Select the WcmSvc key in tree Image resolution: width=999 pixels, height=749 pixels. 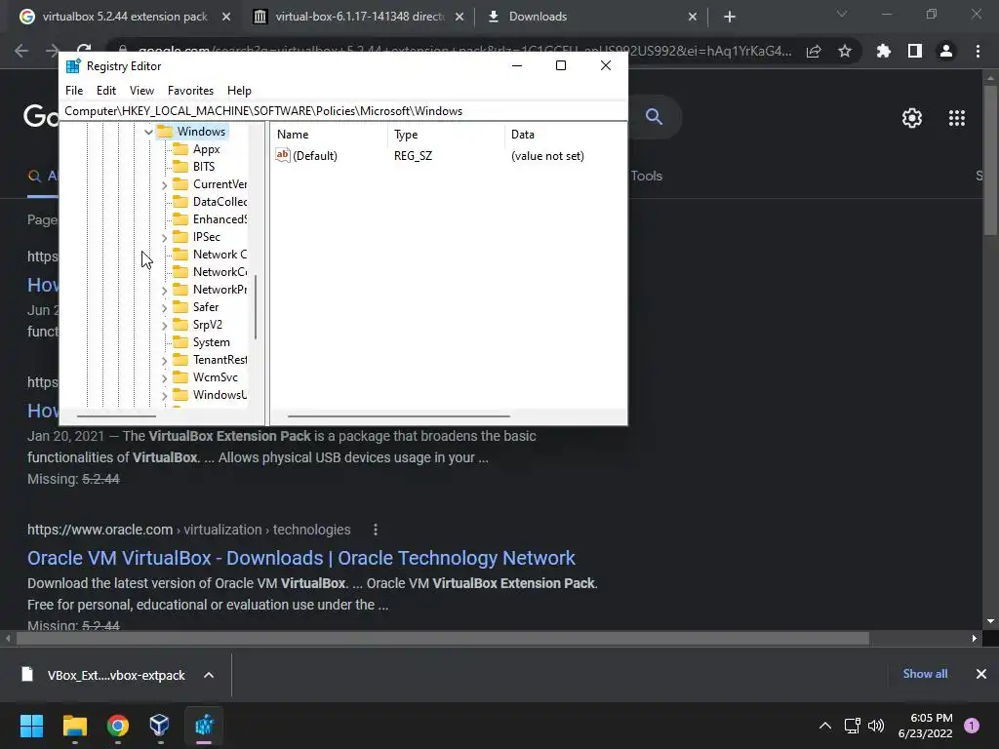(215, 377)
